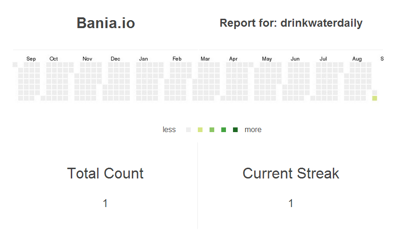Select the darkest green legend swatch
The width and height of the screenshot is (398, 230).
[x=235, y=130]
